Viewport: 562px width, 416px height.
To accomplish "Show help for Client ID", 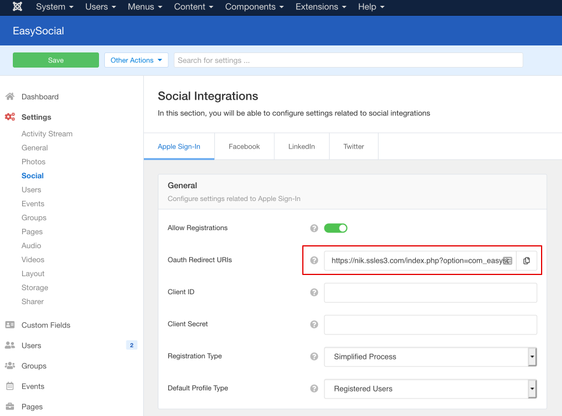I will pyautogui.click(x=314, y=292).
